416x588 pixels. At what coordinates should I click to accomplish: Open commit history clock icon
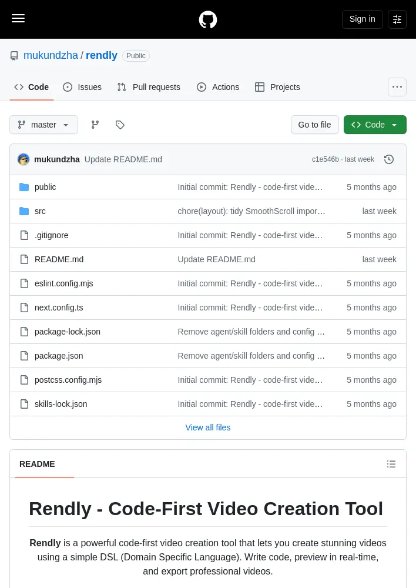click(x=388, y=159)
